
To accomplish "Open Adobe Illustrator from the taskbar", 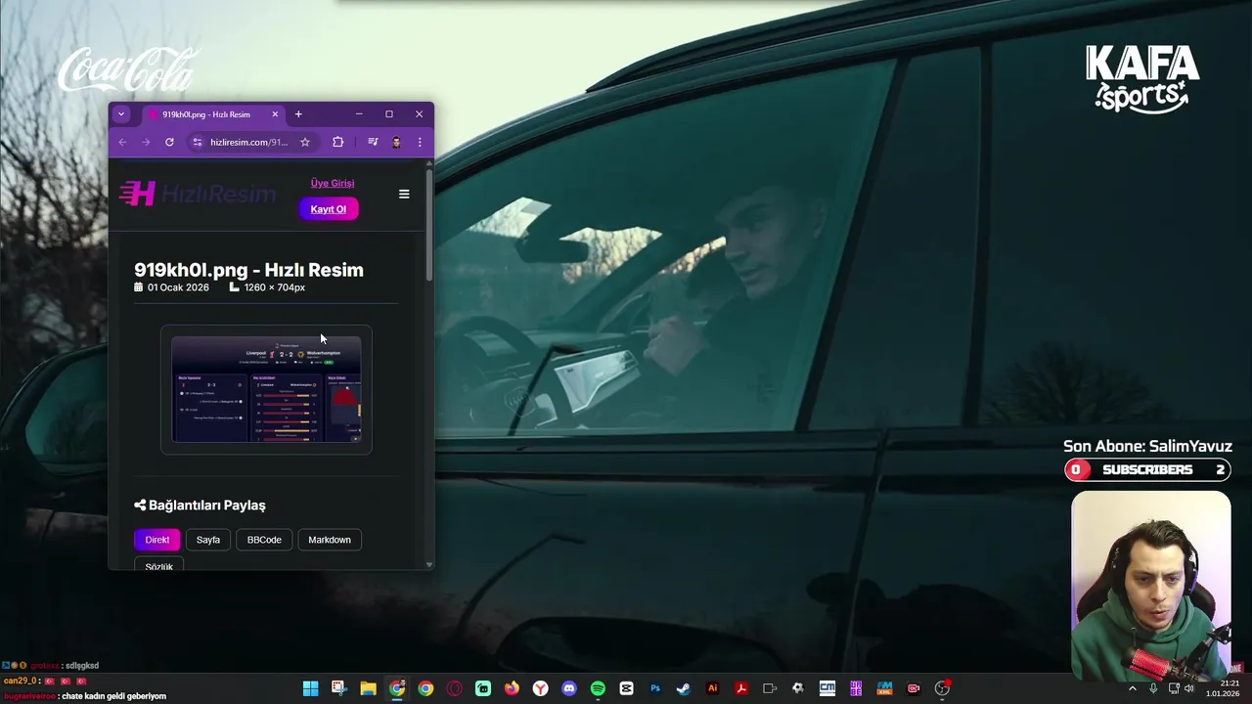I will pos(712,688).
